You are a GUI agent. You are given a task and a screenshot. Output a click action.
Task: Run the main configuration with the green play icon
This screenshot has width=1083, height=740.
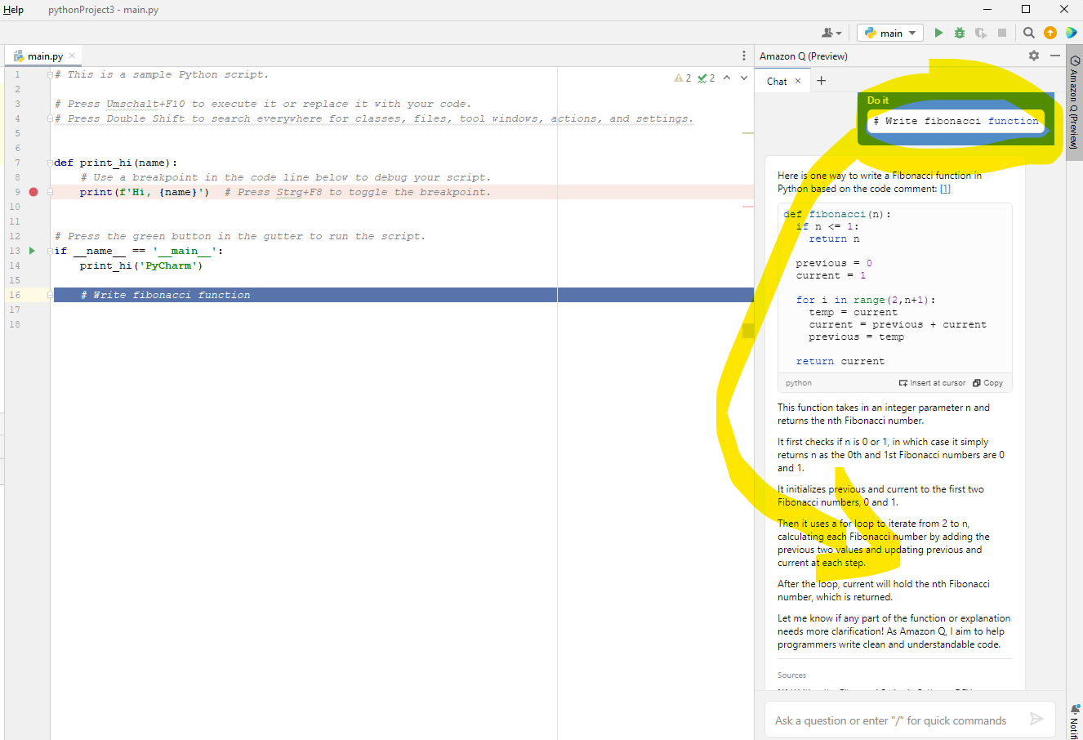(x=938, y=33)
